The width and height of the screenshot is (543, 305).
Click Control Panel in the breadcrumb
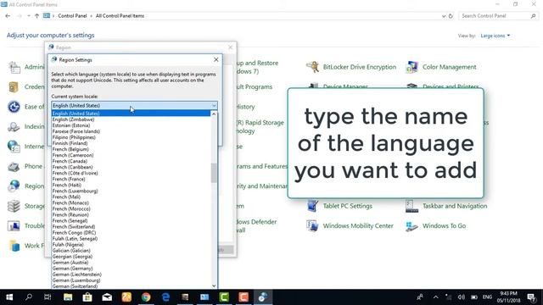(x=72, y=16)
